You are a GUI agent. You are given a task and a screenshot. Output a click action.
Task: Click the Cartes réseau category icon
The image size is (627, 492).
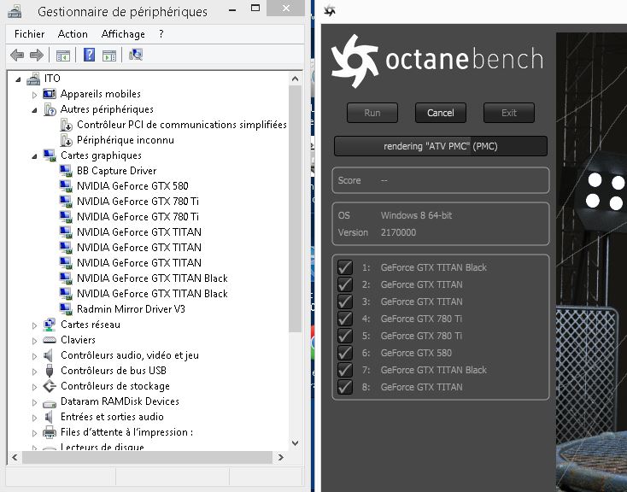click(50, 325)
